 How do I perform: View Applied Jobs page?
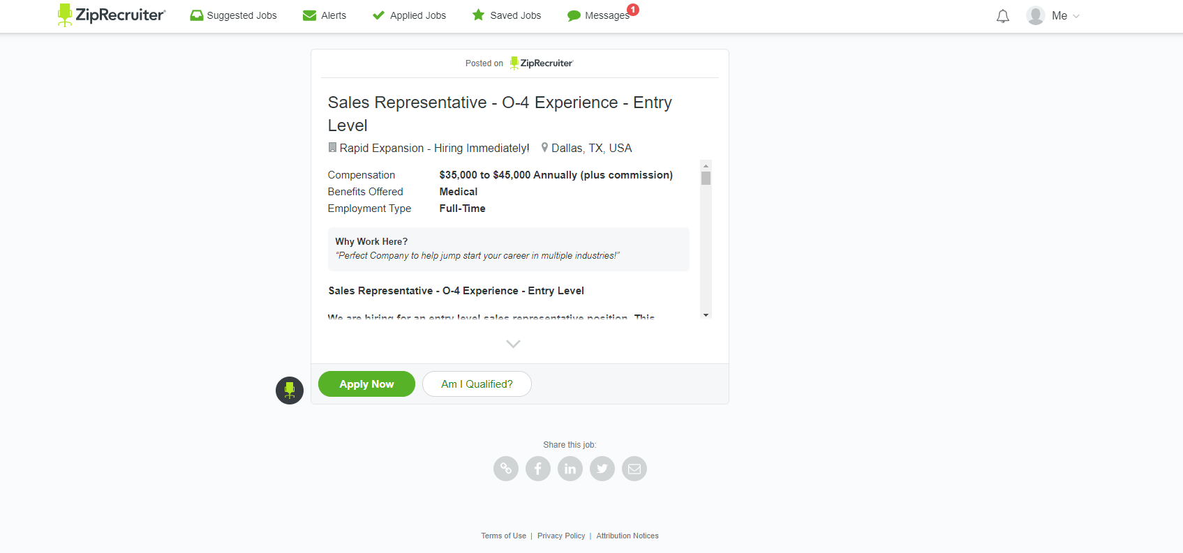pyautogui.click(x=410, y=15)
